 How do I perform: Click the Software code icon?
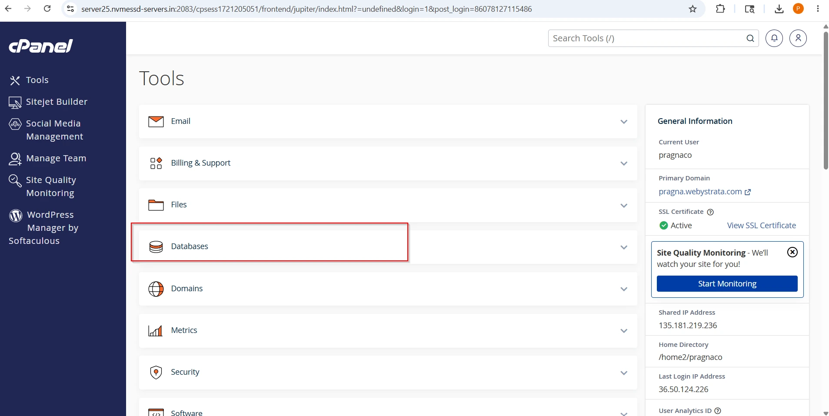(156, 413)
